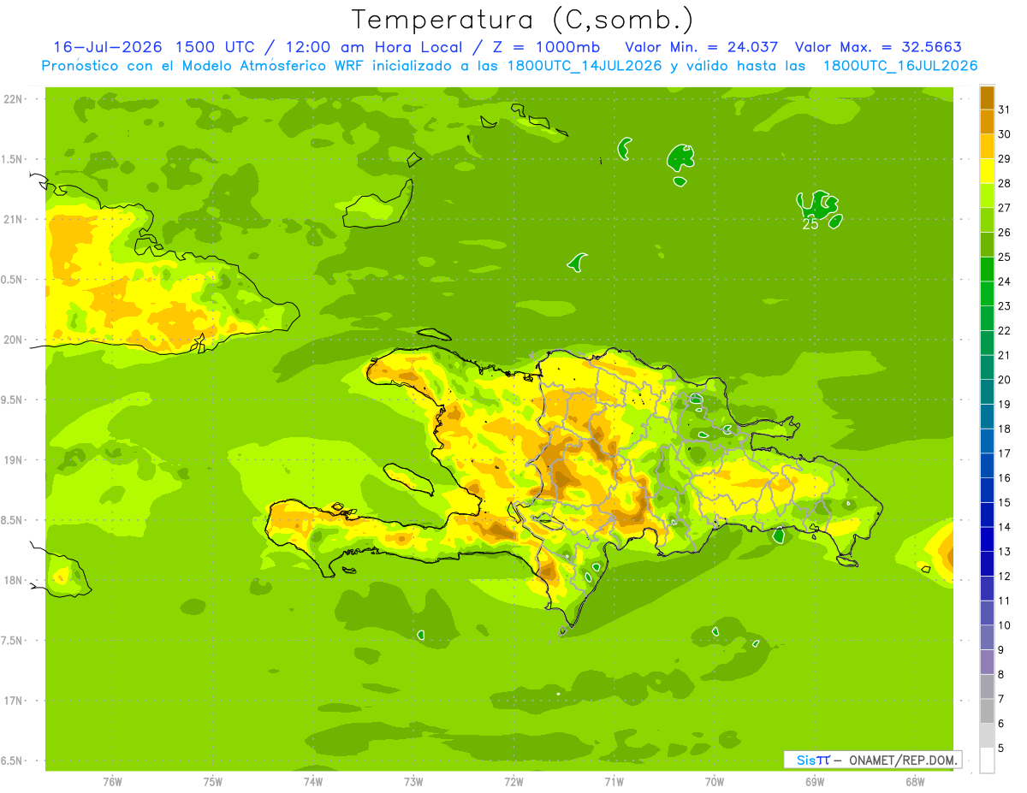Click the color bar value "10"
1027x793 pixels.
point(1005,625)
